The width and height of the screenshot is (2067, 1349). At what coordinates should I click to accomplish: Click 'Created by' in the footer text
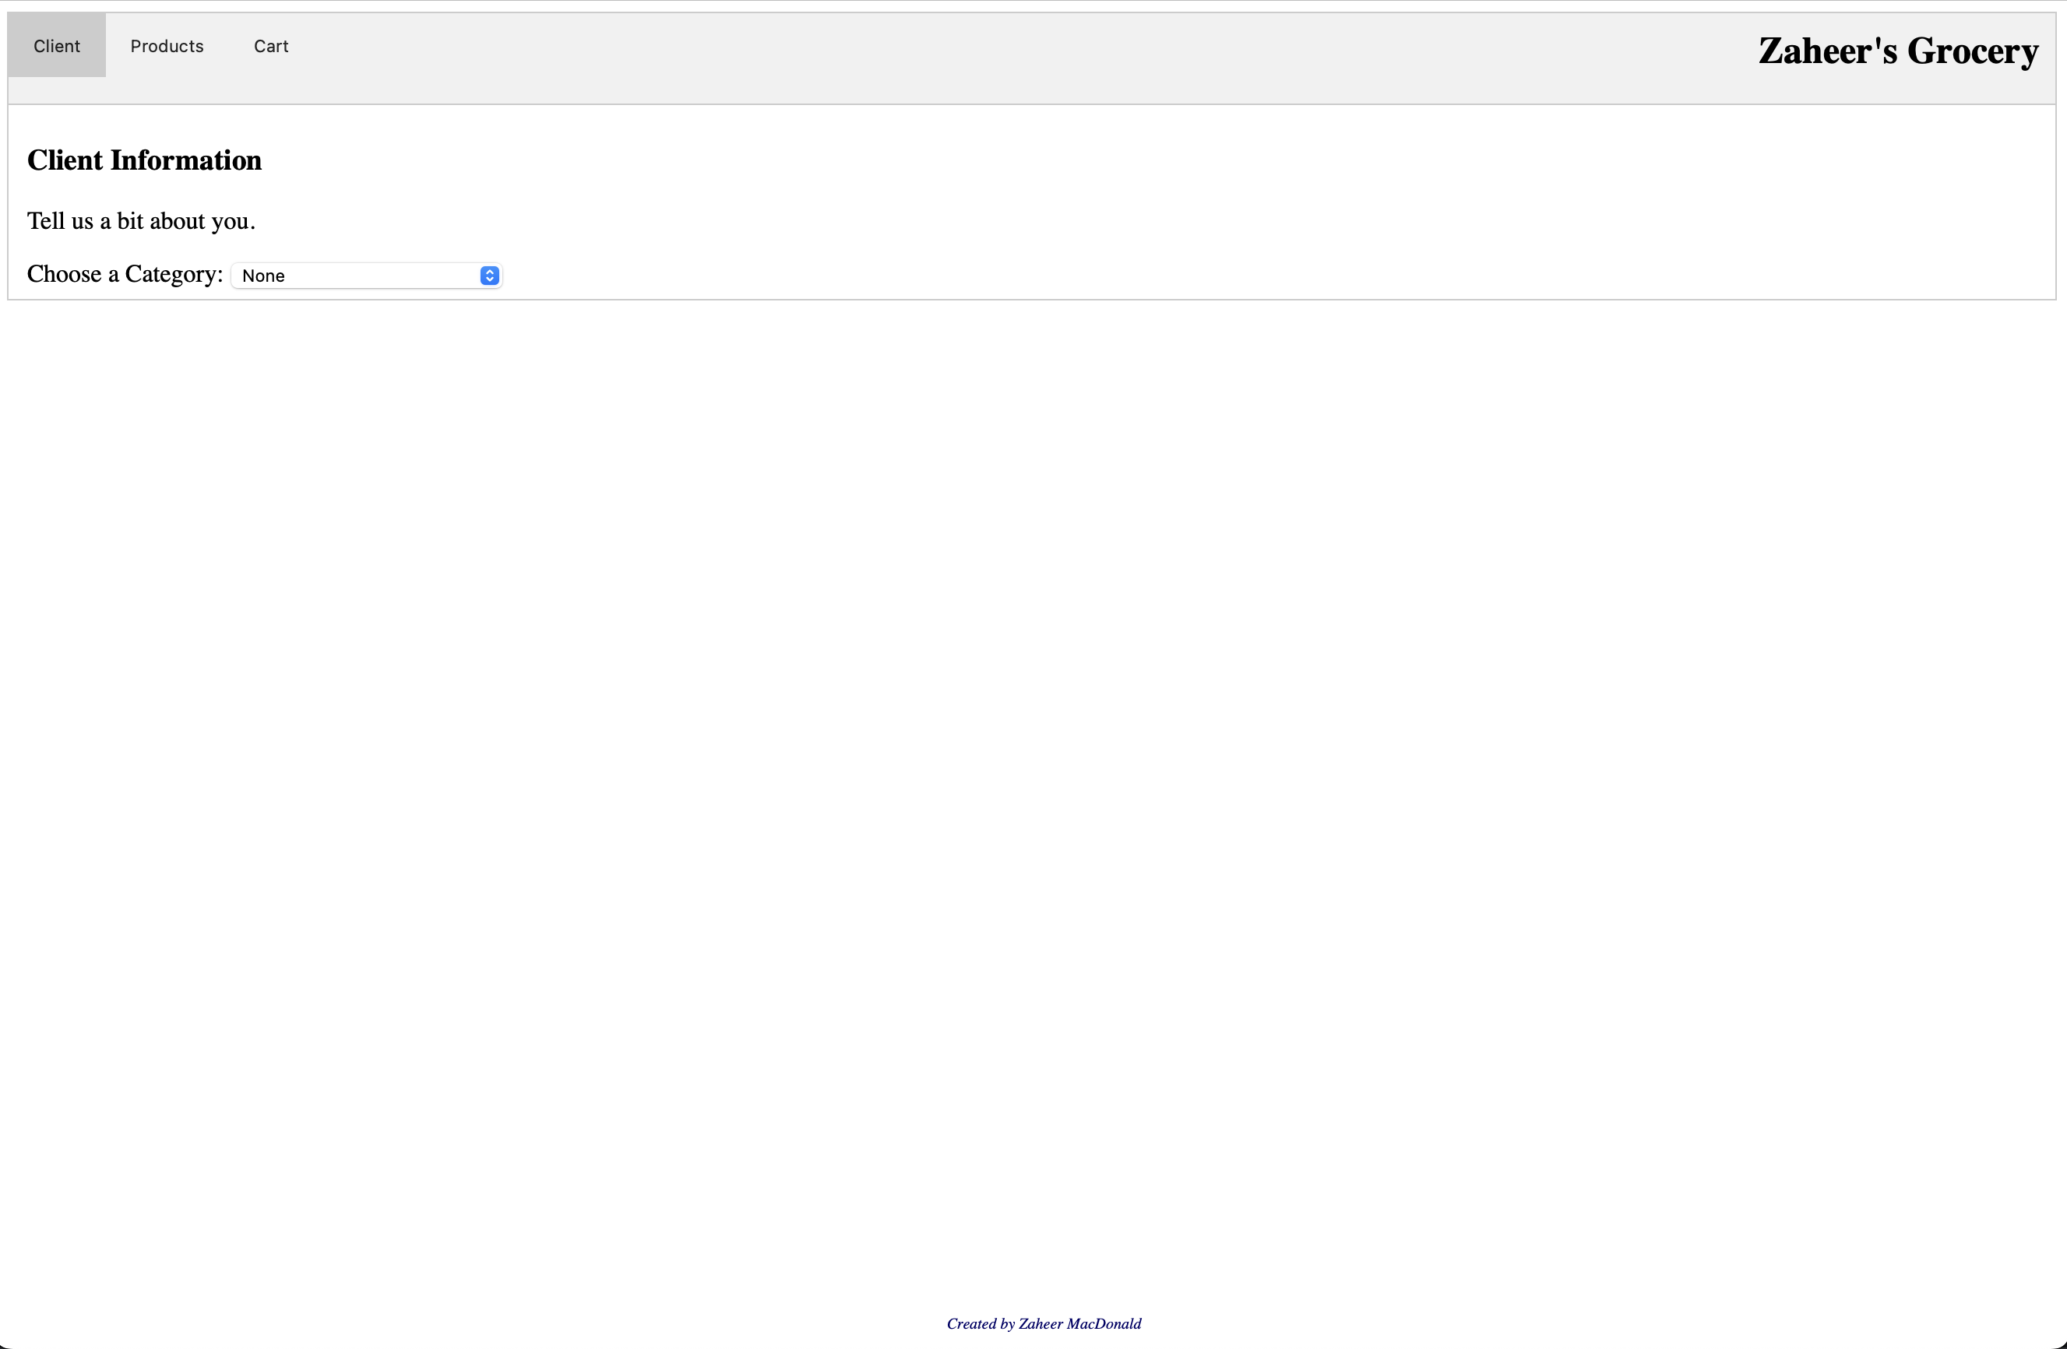tap(980, 1324)
